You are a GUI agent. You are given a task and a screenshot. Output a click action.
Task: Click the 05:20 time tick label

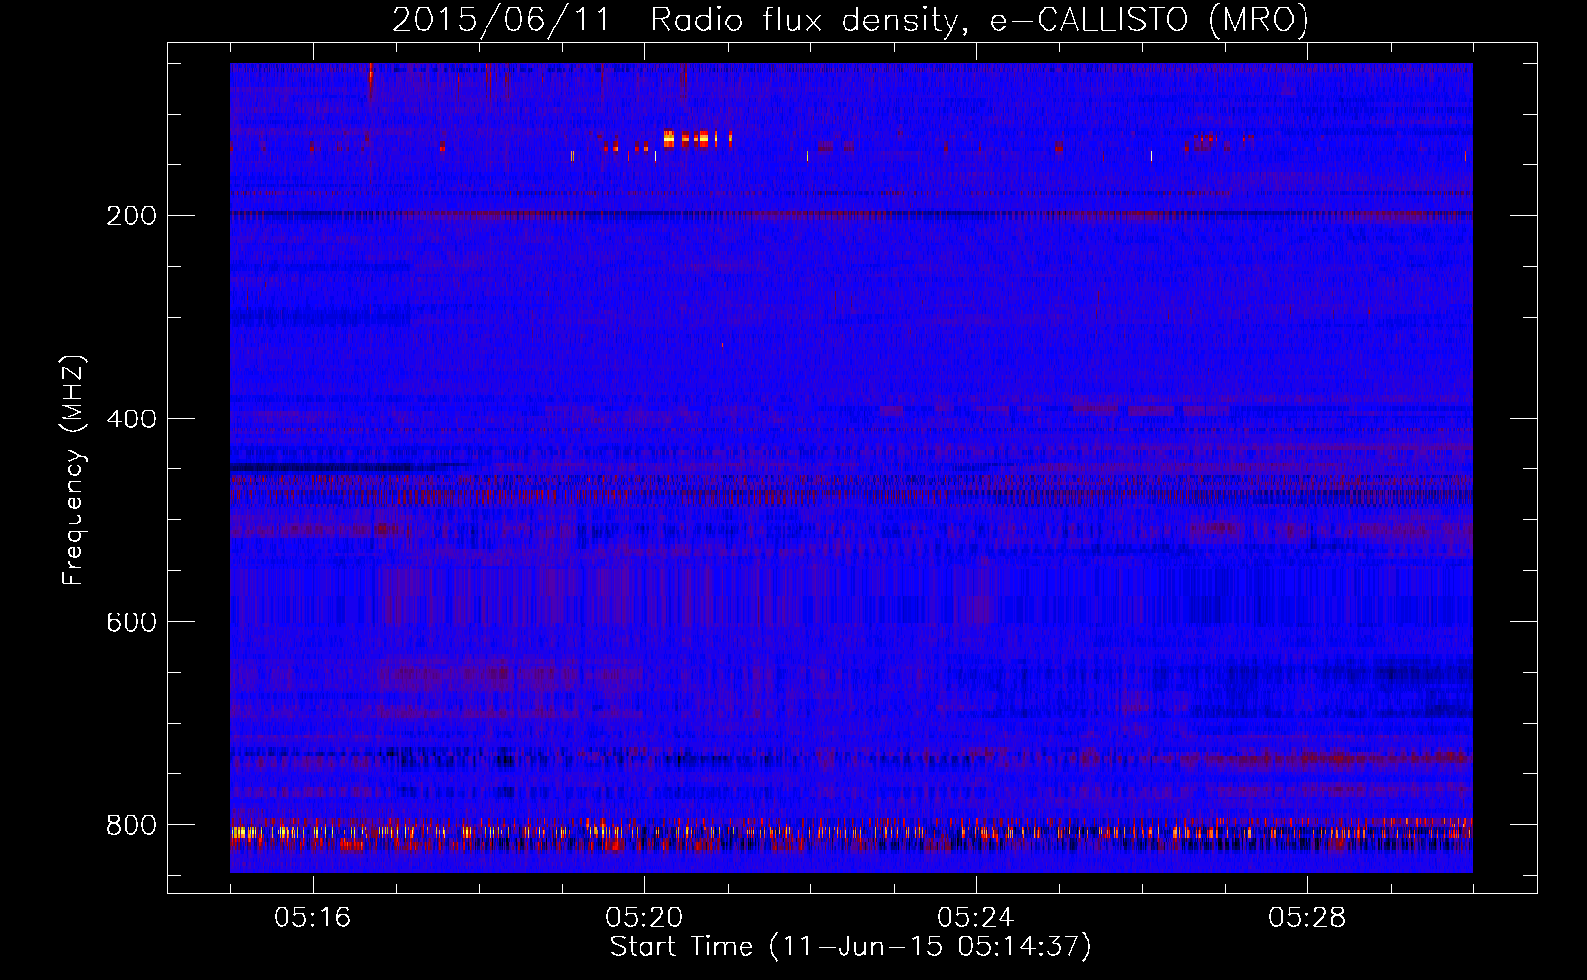pyautogui.click(x=644, y=918)
